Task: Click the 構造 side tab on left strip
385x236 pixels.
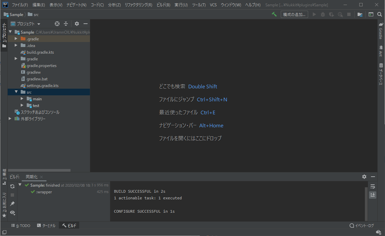Action: [4, 177]
